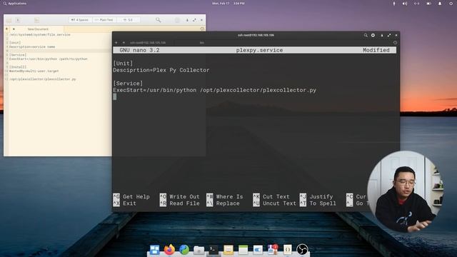Click the Exit shortcut in nano
Image resolution: width=457 pixels, height=257 pixels.
click(x=125, y=203)
